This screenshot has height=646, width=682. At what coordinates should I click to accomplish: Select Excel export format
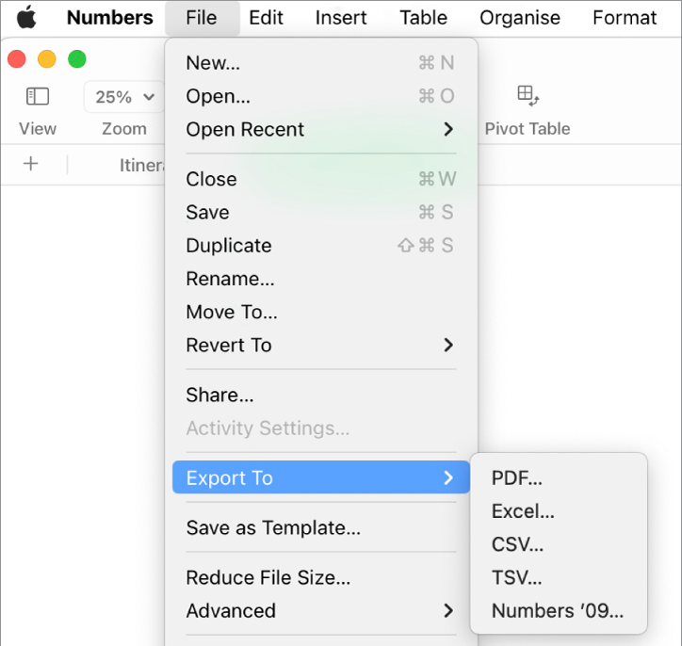point(523,511)
